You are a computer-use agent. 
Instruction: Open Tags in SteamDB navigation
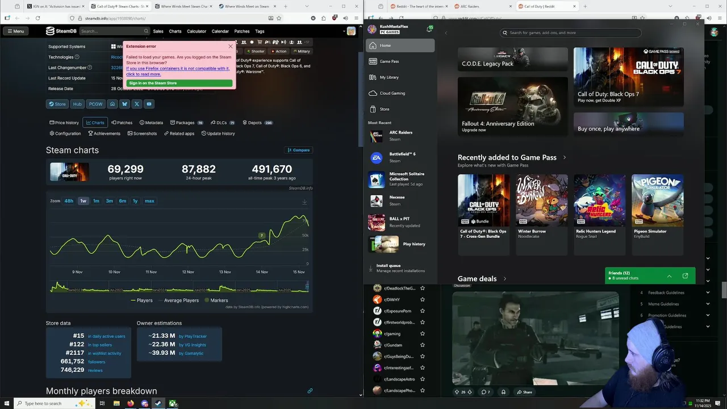tap(260, 31)
